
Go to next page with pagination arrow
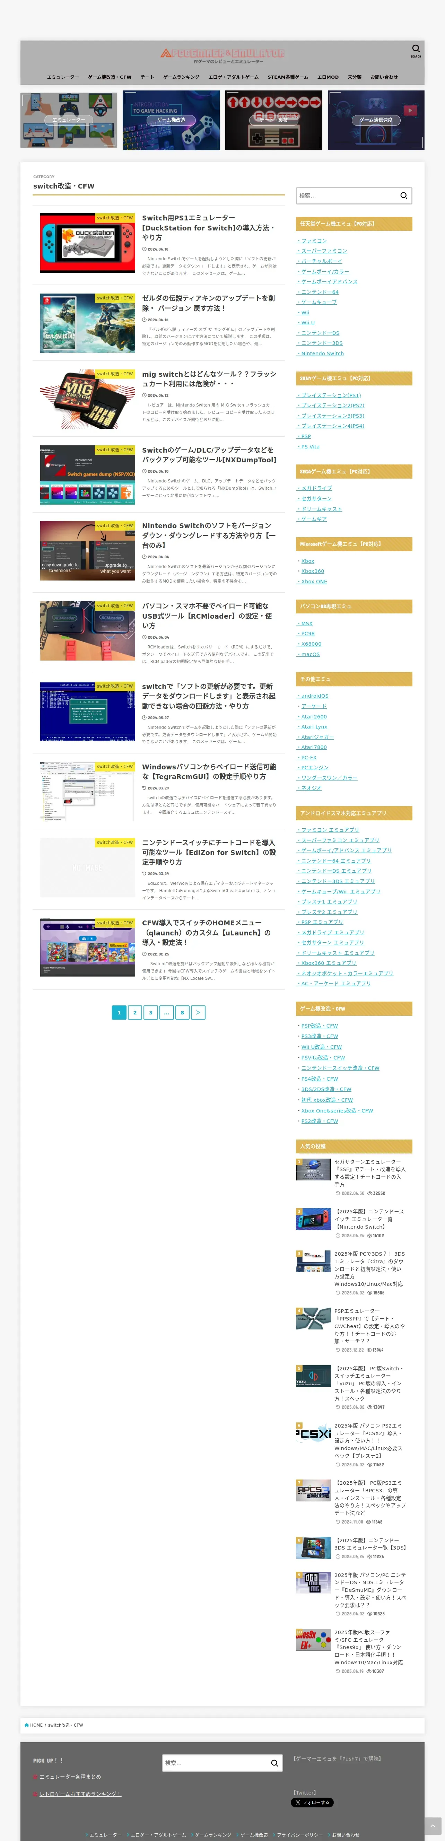click(198, 1012)
